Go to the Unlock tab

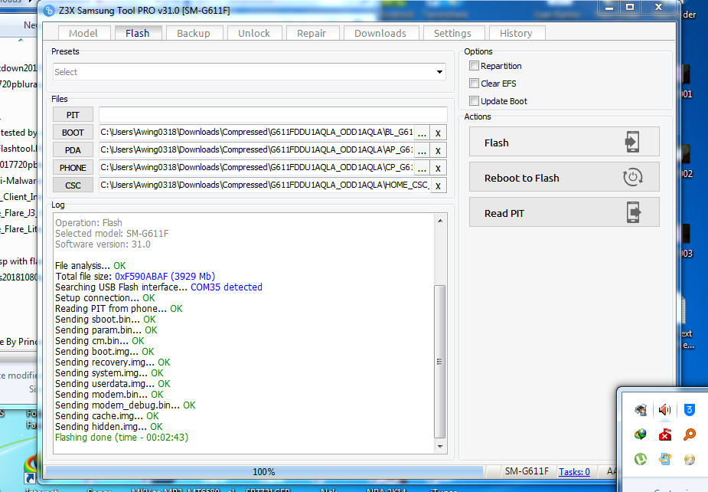[x=254, y=33]
